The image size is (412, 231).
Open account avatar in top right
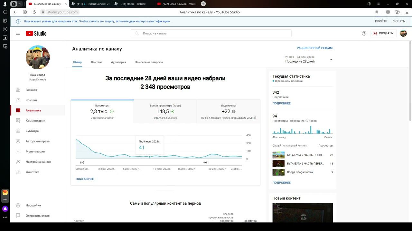pyautogui.click(x=403, y=33)
